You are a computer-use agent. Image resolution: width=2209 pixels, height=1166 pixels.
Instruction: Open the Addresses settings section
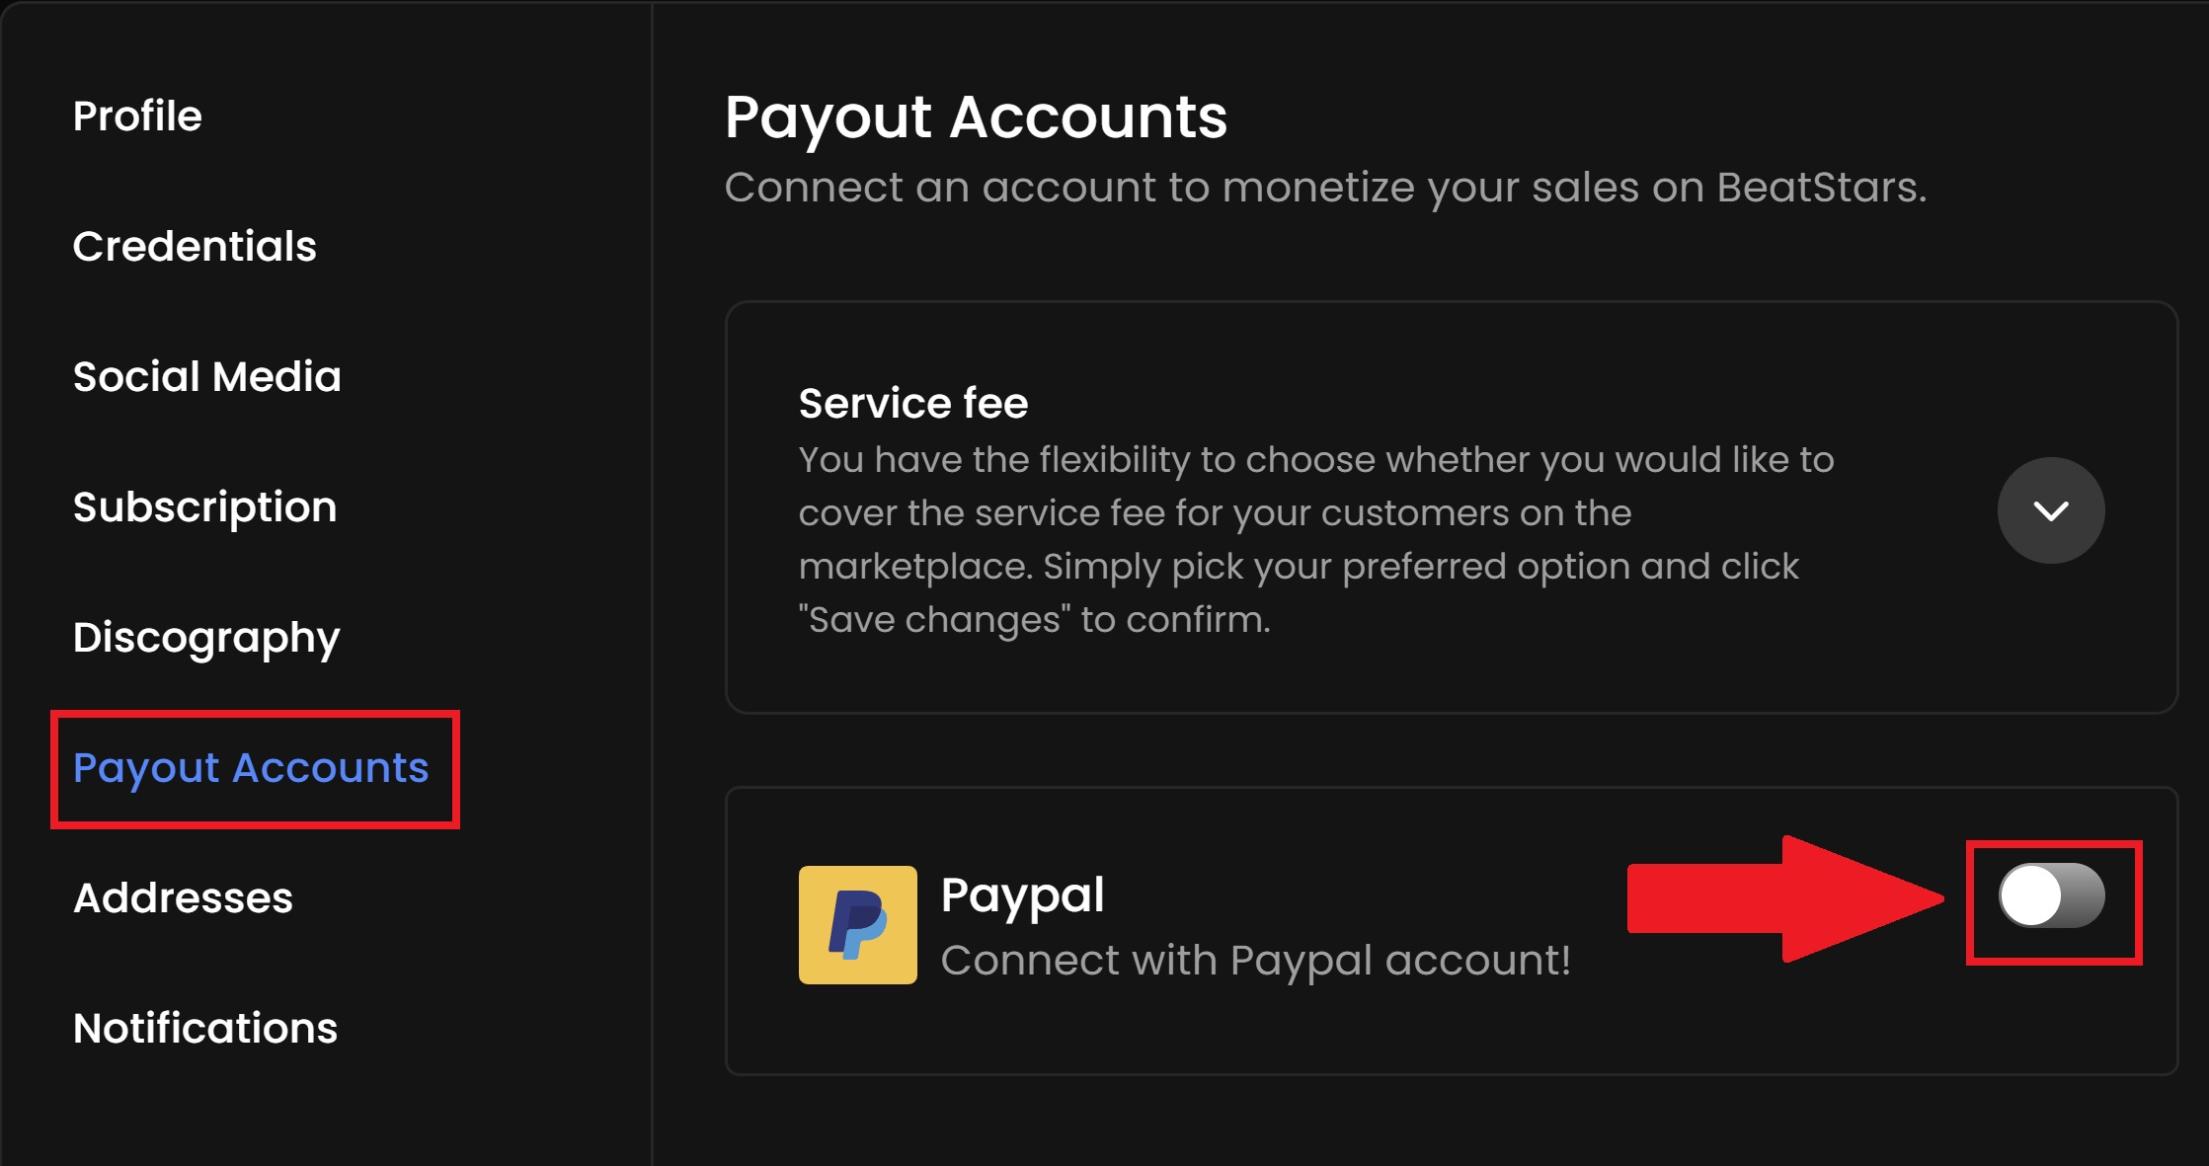point(184,897)
